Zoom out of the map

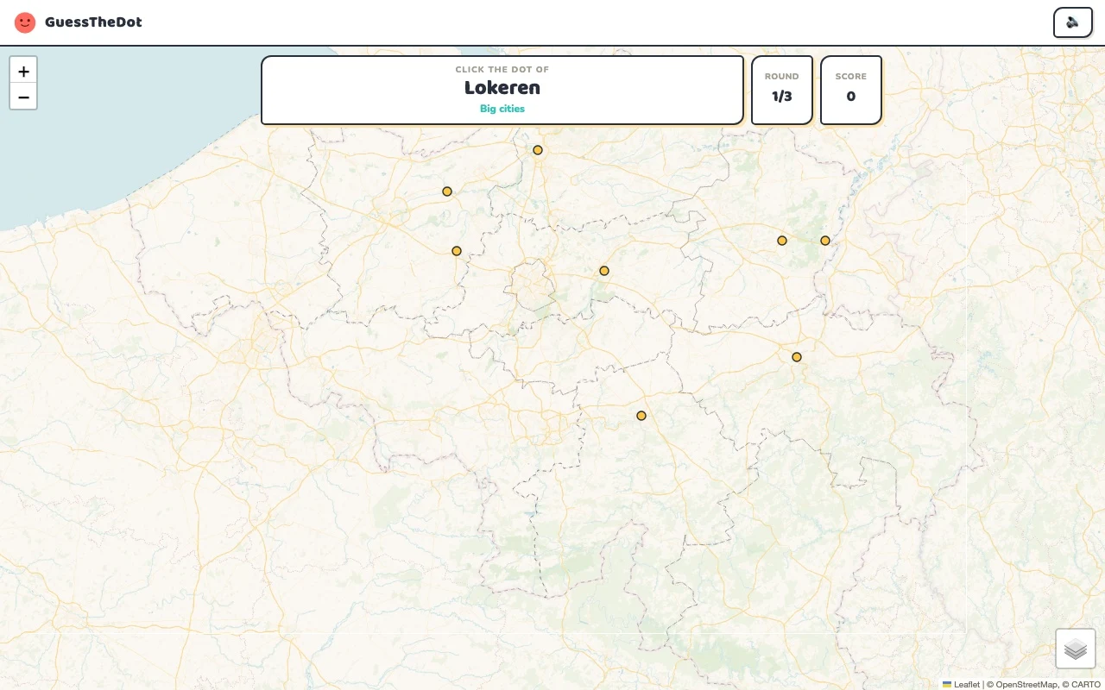coord(23,97)
